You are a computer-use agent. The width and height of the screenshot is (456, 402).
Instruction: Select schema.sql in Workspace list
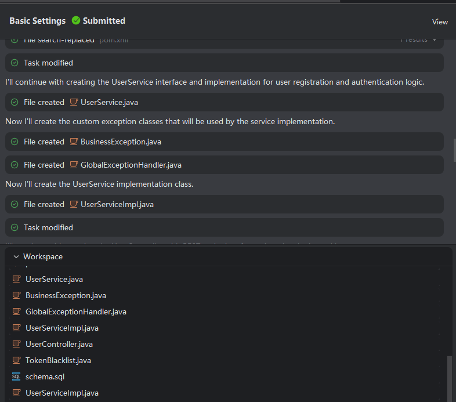[x=45, y=376]
